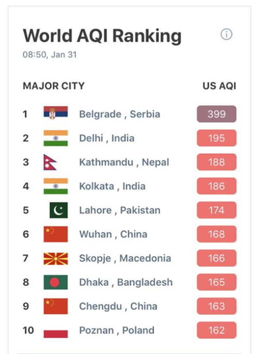Screen dimensions: 257x354
Task: Click the purple 399 AQI badge
Action: point(217,114)
